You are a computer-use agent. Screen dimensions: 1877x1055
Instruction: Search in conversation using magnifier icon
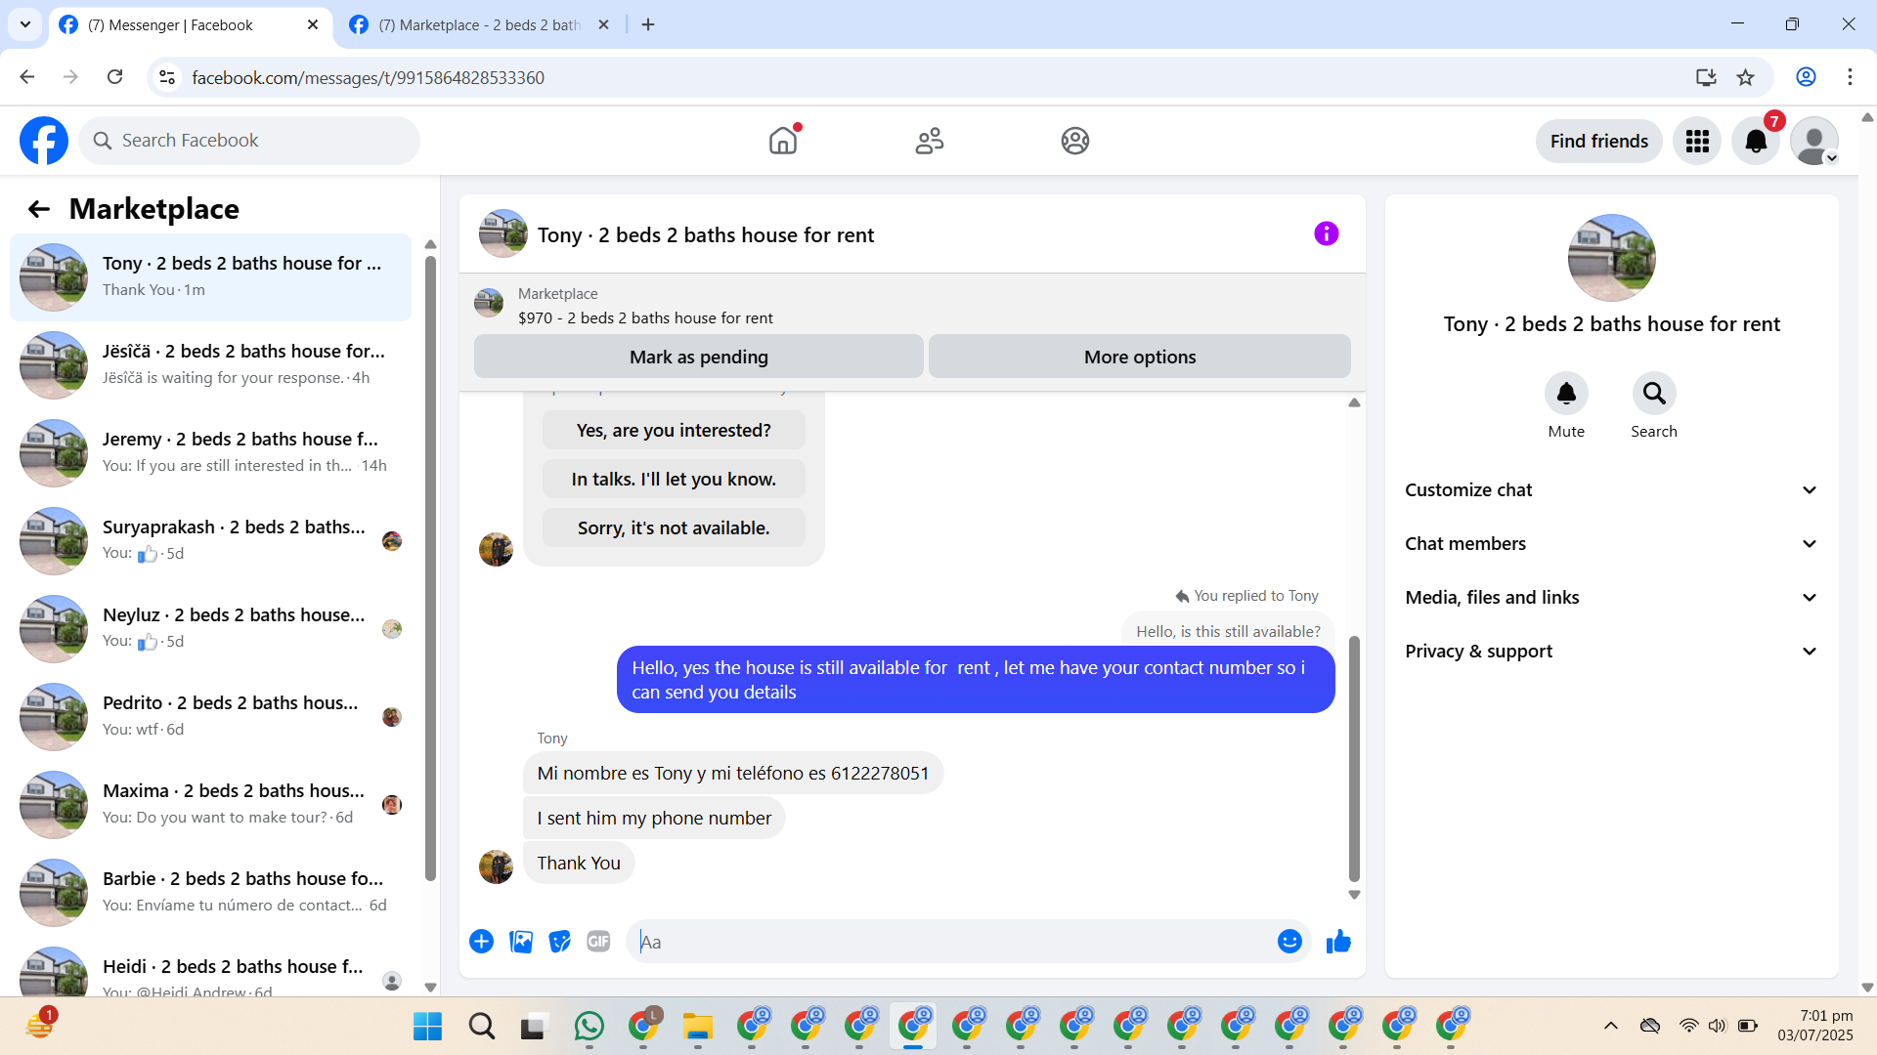[x=1653, y=394]
